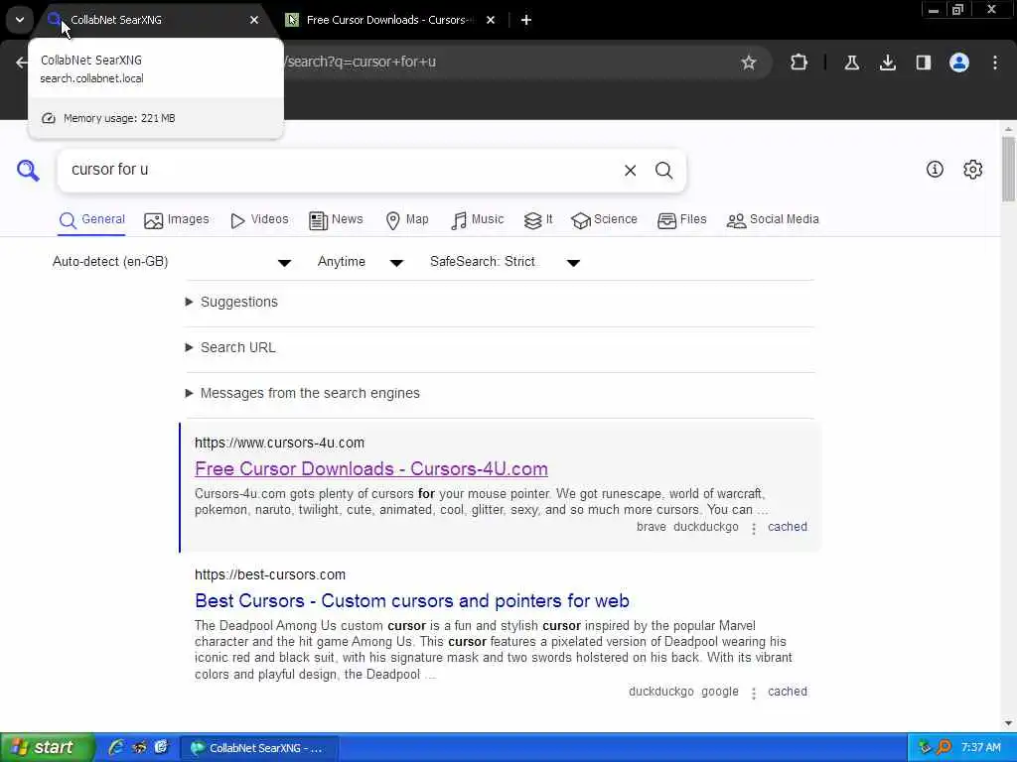This screenshot has height=762, width=1017.
Task: Submit search with magnifier button
Action: coord(663,171)
